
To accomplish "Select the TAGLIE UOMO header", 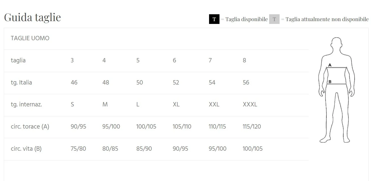I will tap(30, 38).
